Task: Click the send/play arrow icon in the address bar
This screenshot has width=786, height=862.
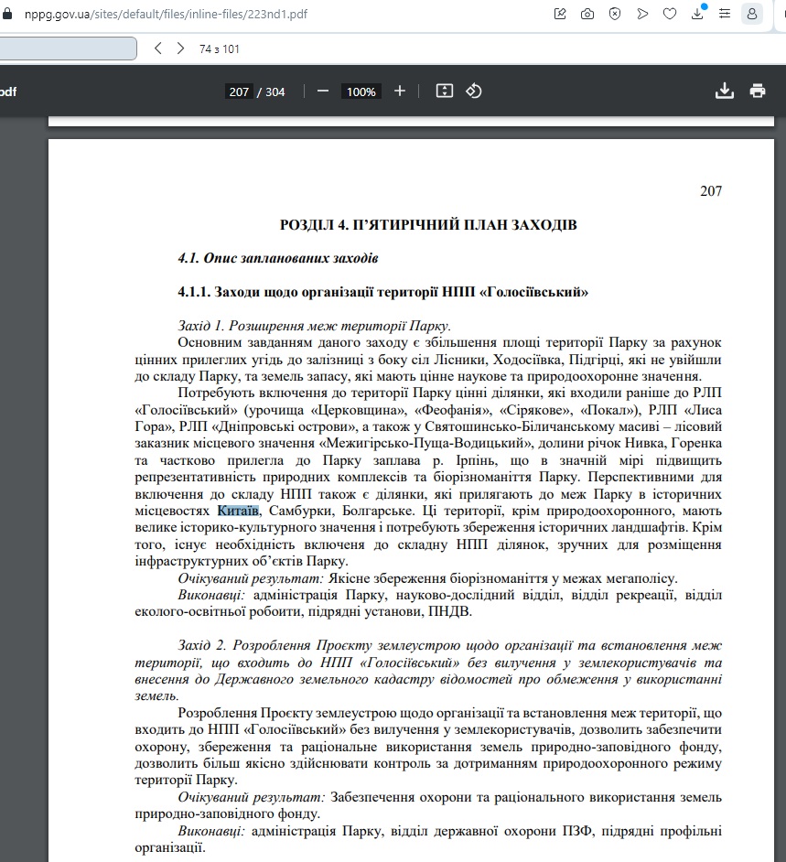Action: [642, 14]
